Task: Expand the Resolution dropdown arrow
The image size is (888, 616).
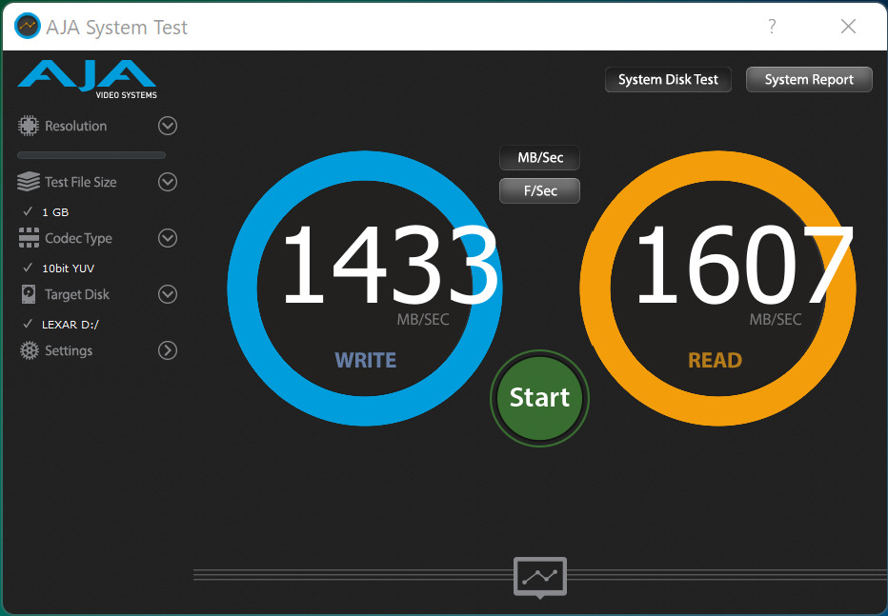Action: click(168, 126)
